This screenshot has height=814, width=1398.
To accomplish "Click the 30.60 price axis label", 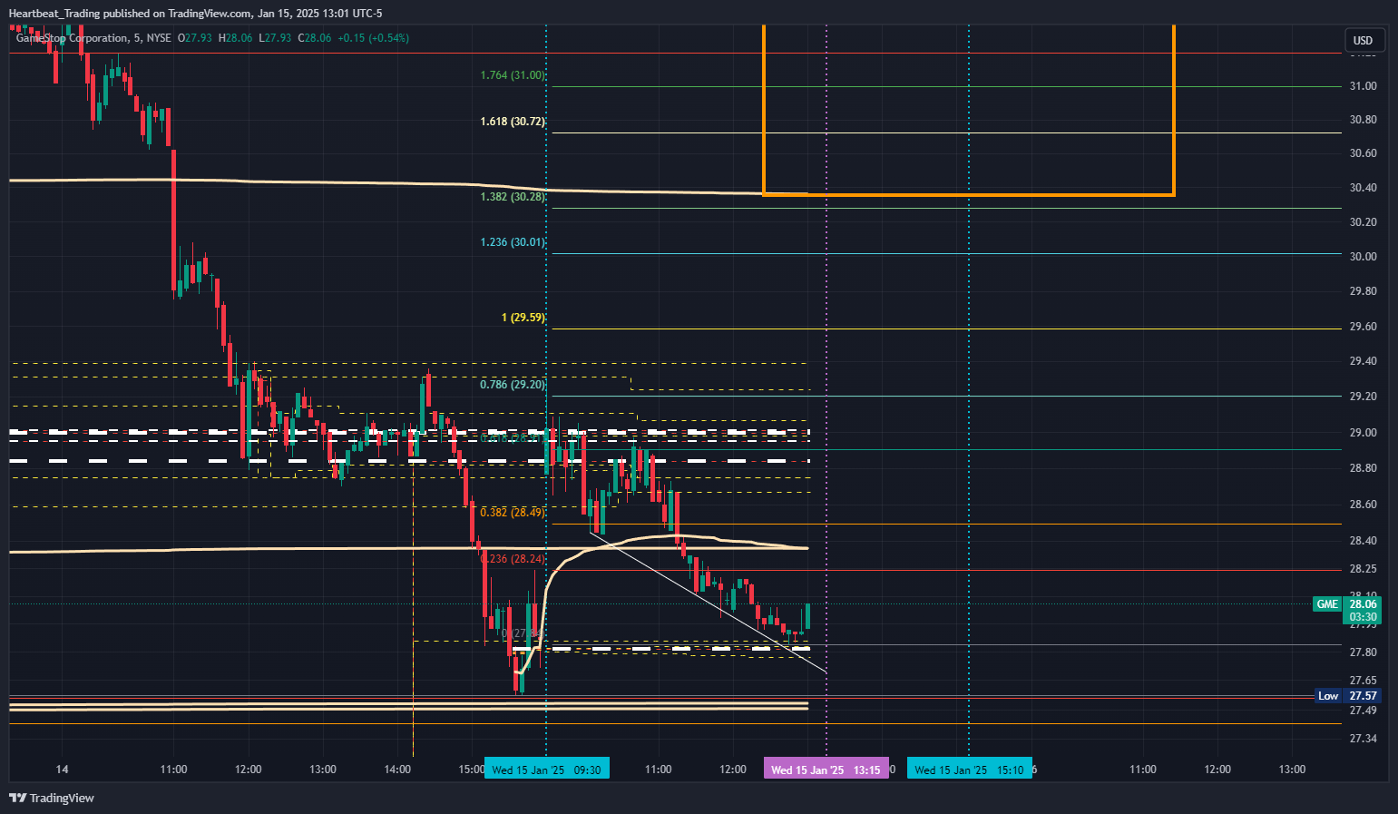I will click(x=1363, y=153).
